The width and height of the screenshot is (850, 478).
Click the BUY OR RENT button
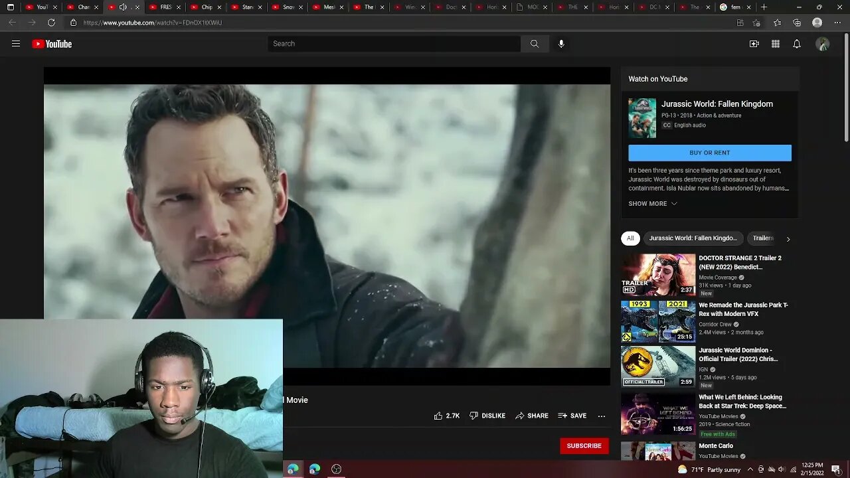tap(710, 153)
